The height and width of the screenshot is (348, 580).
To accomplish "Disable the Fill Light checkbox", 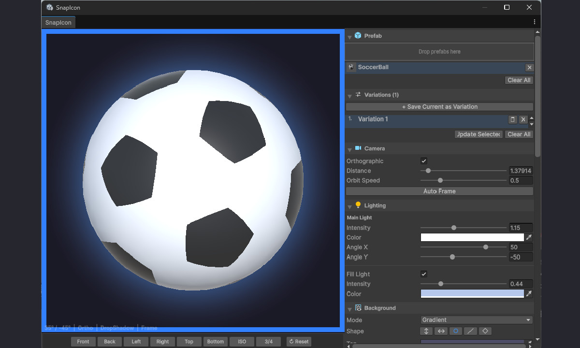I will [423, 274].
